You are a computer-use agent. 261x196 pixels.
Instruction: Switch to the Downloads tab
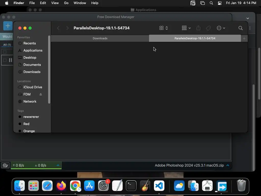pyautogui.click(x=100, y=39)
